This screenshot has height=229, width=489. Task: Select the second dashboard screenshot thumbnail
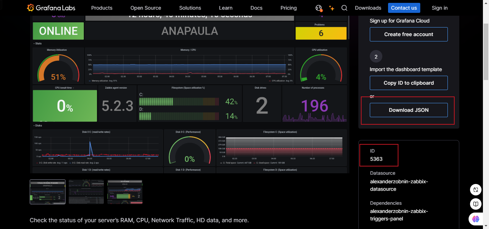coord(86,192)
